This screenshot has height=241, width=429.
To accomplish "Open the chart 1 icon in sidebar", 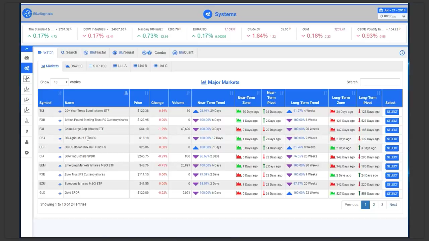I will click(x=27, y=89).
